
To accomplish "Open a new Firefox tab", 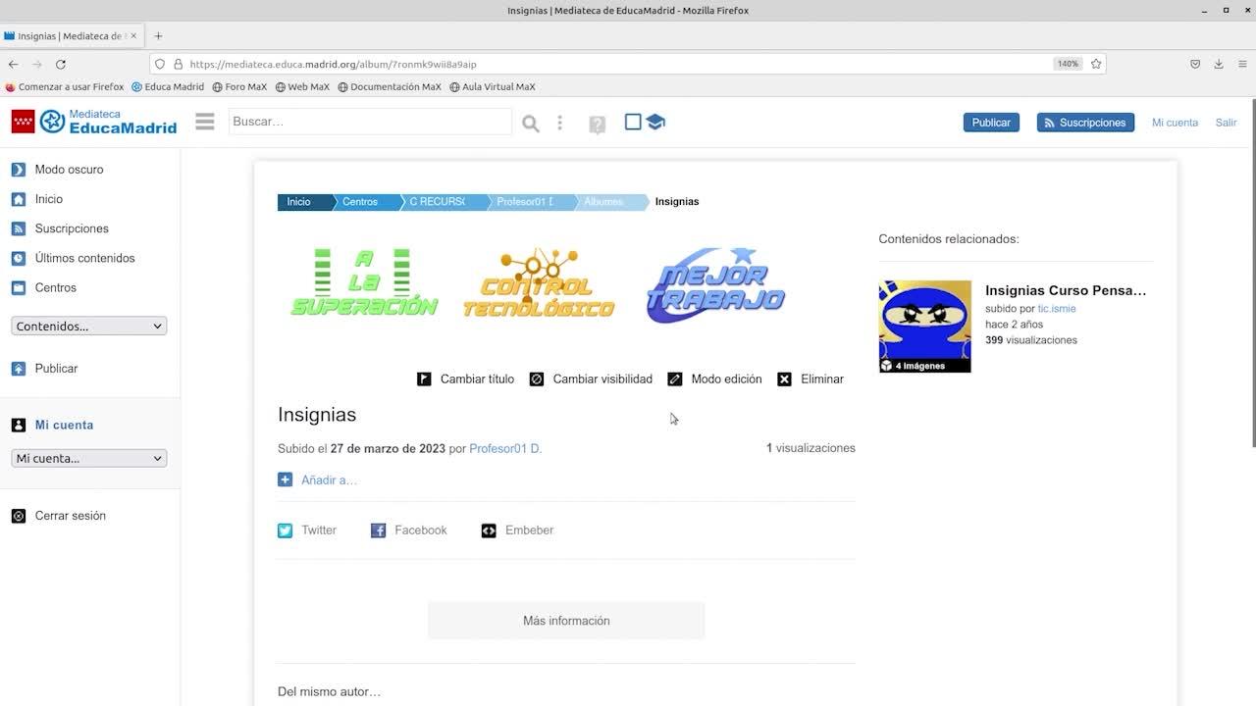I will tap(158, 36).
